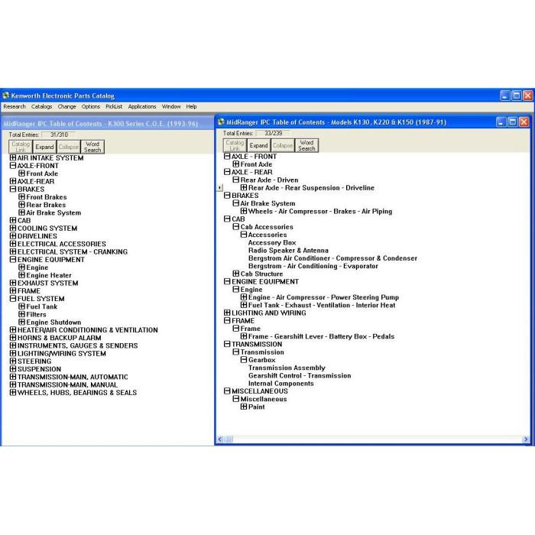
Task: Select Gearshift Control - Transmission entry
Action: (x=300, y=376)
